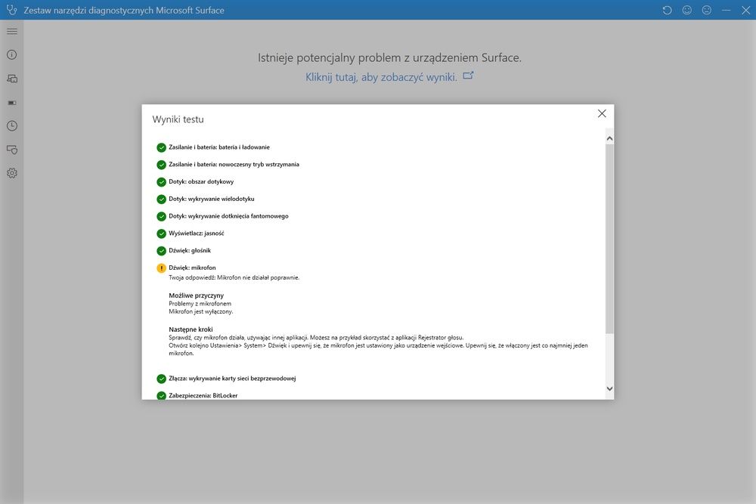
Task: Click 'Złącza: wykrywanie karty sieci bezprzewodowej'
Action: pos(232,379)
